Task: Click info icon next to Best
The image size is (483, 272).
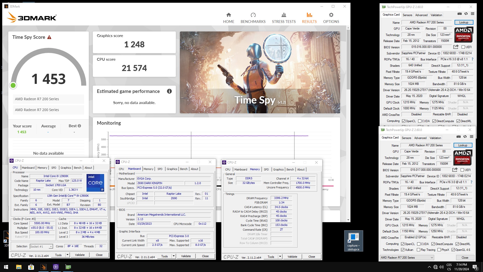Action: [x=79, y=126]
